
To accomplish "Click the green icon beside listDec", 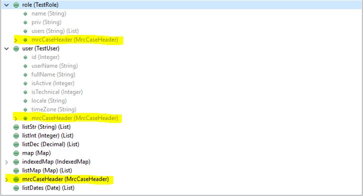I will (x=16, y=144).
